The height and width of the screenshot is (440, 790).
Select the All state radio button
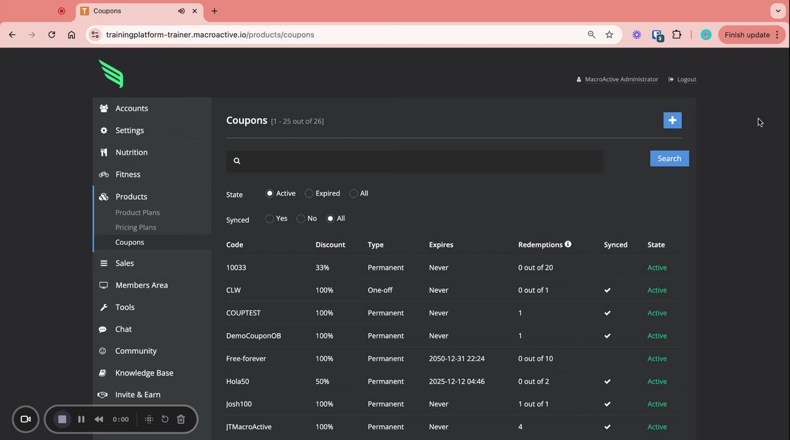click(x=353, y=193)
